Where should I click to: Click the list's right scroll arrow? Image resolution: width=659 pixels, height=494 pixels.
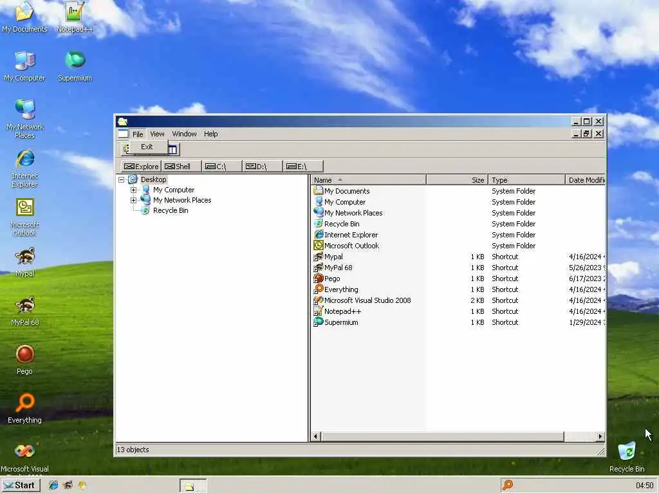(600, 437)
